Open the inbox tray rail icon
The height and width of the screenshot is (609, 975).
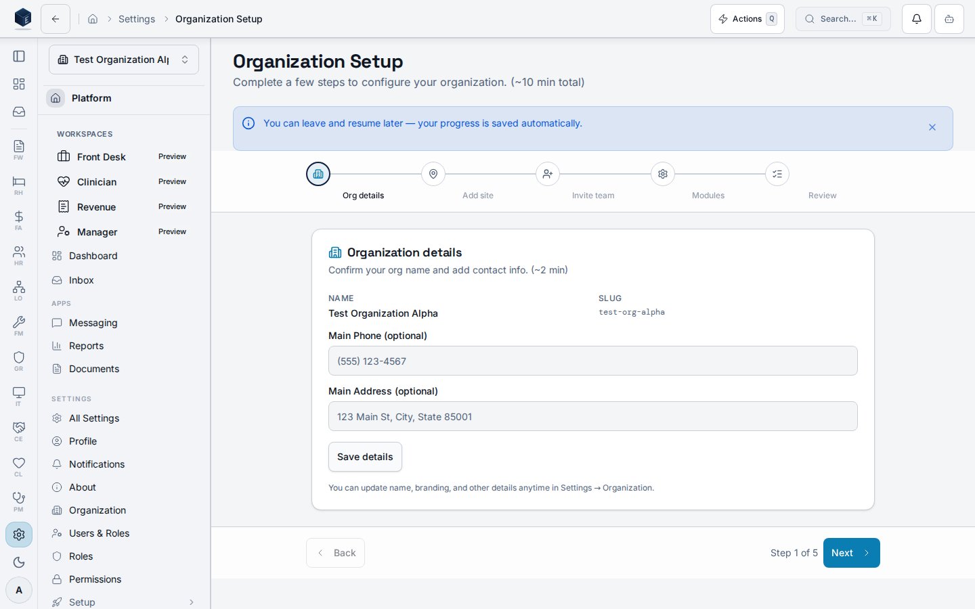[19, 112]
